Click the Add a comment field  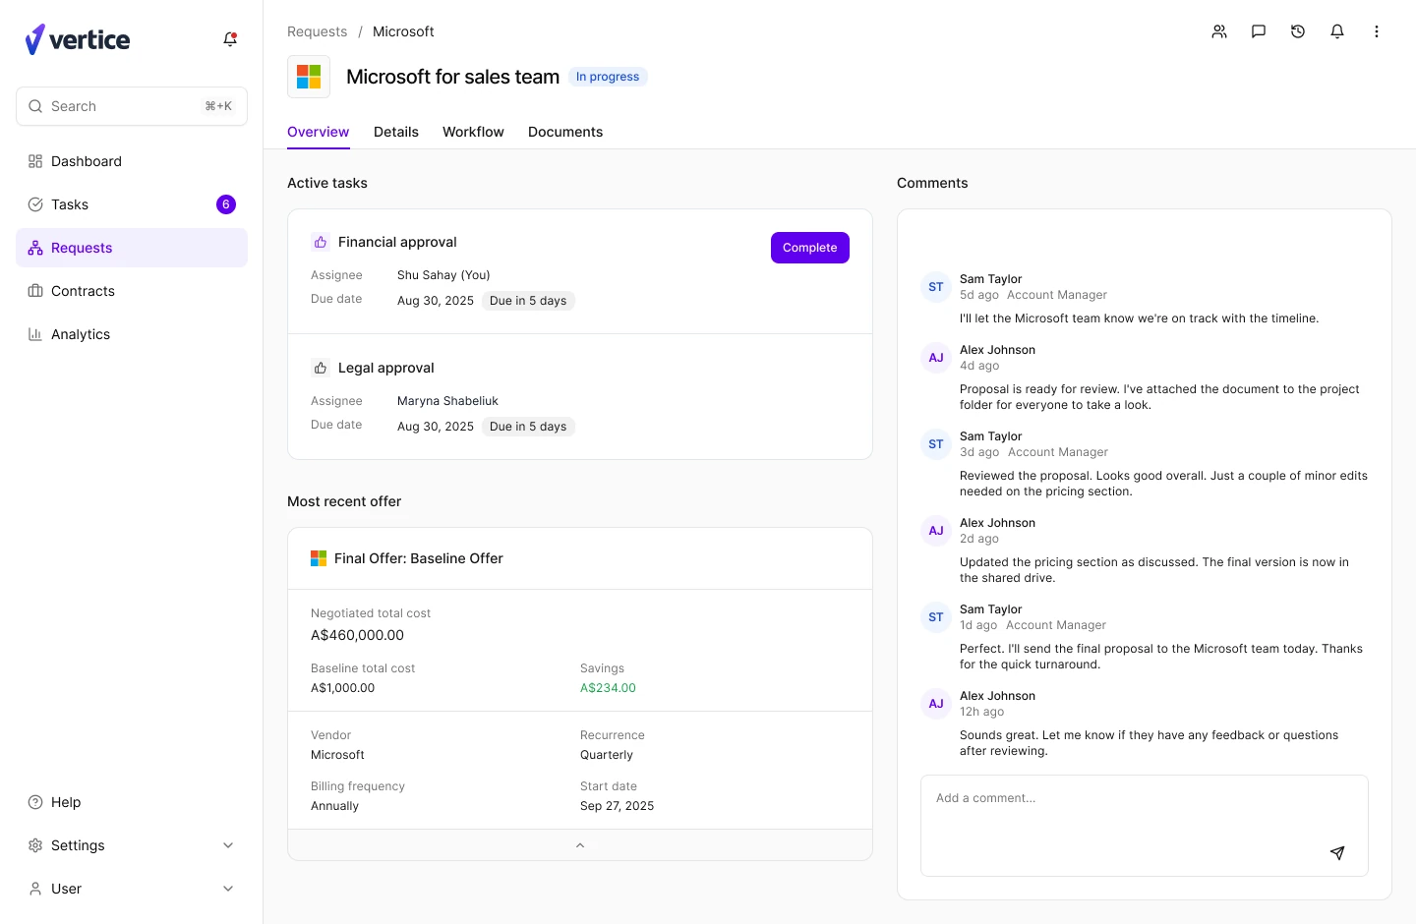(x=1145, y=826)
